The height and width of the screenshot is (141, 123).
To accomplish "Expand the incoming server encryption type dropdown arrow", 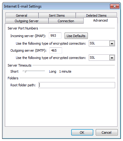I will [112, 43].
